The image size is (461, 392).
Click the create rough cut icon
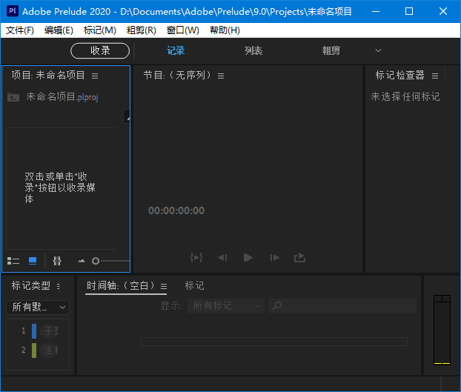[x=57, y=261]
